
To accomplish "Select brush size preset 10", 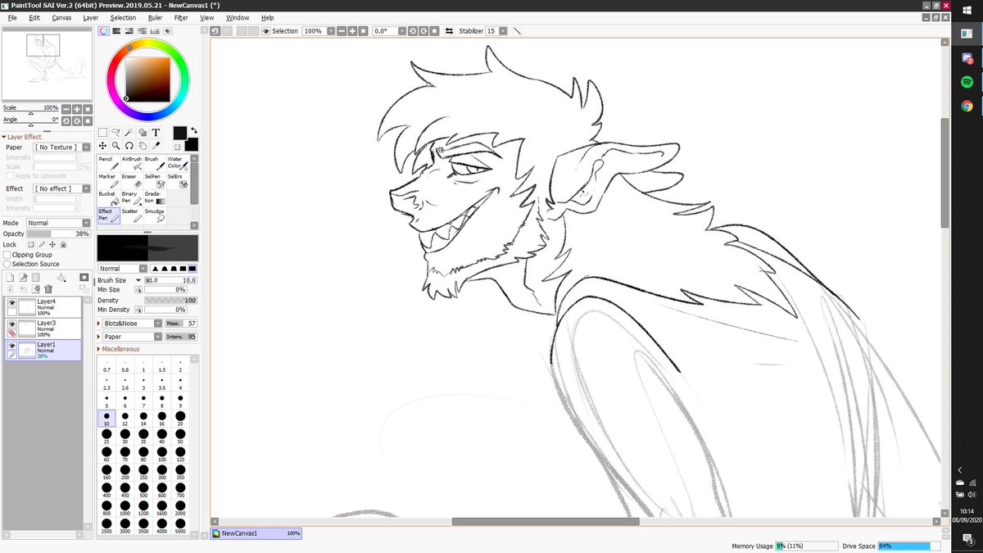I will (106, 419).
